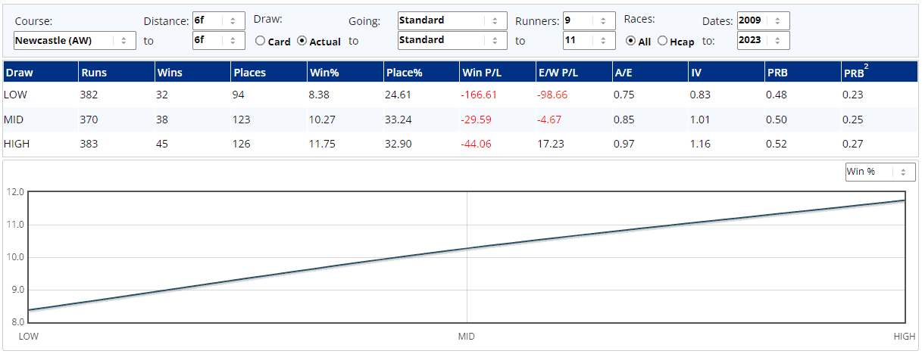Click the A/E column header
The width and height of the screenshot is (922, 354).
(x=623, y=73)
